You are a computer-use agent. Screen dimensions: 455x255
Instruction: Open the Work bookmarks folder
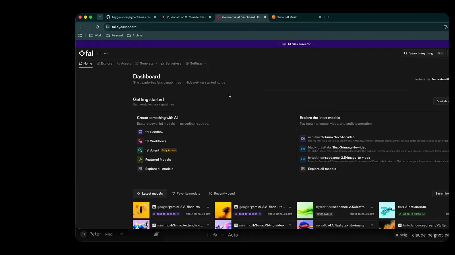96,35
